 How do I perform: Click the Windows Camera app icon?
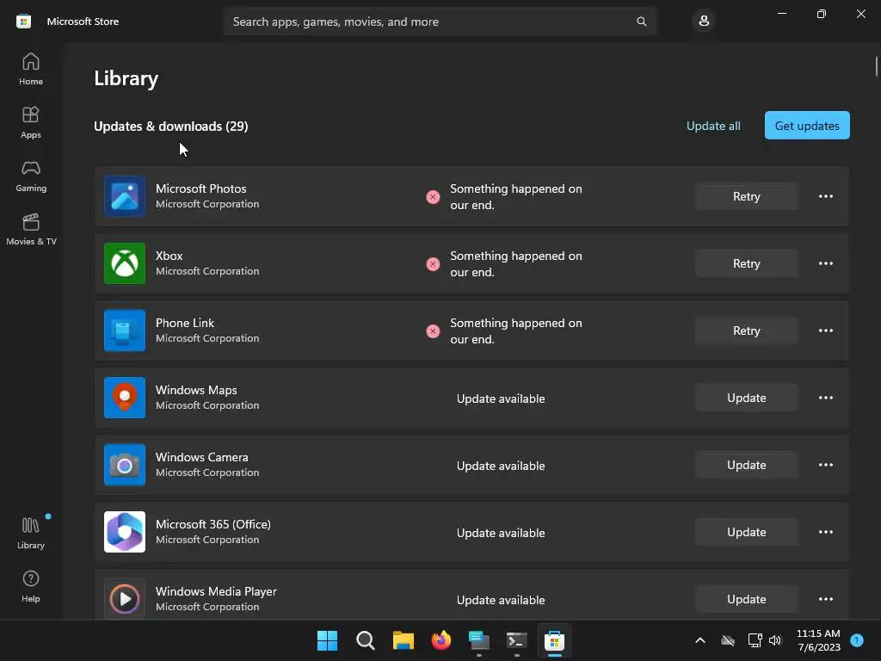125,465
